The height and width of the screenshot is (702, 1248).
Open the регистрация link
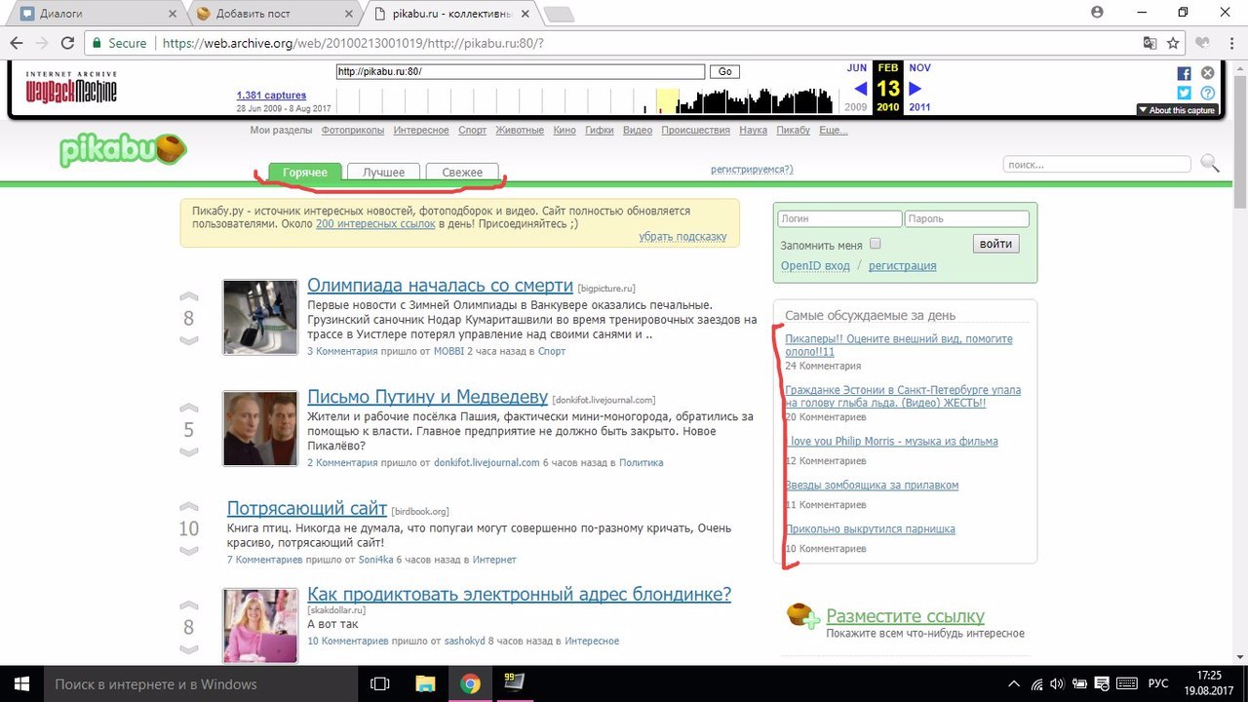(x=902, y=265)
